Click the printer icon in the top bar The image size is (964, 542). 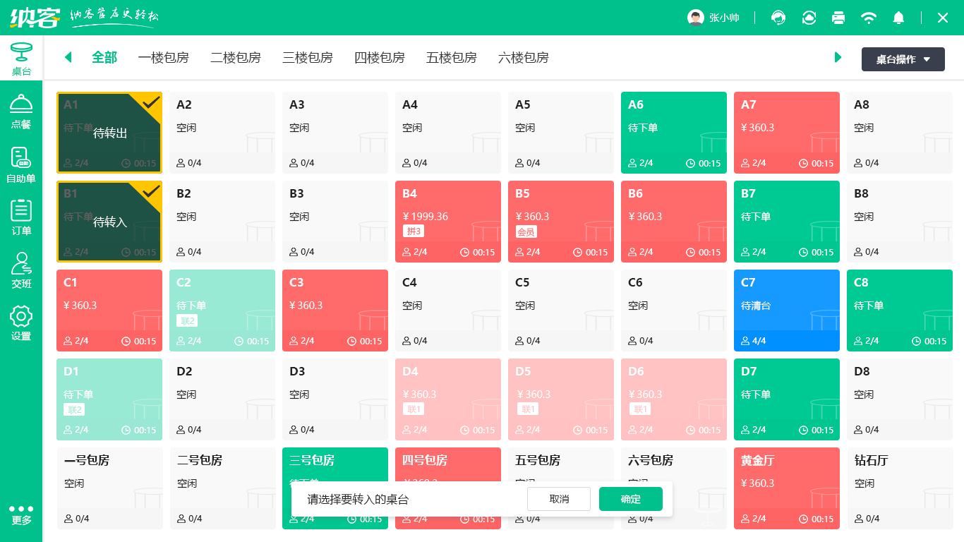point(838,18)
